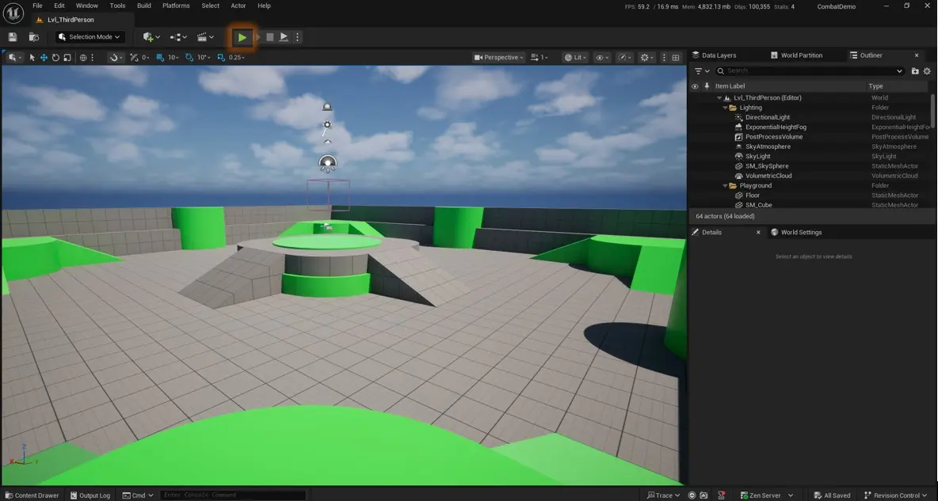Open the Content Drawer
938x501 pixels.
click(x=32, y=495)
